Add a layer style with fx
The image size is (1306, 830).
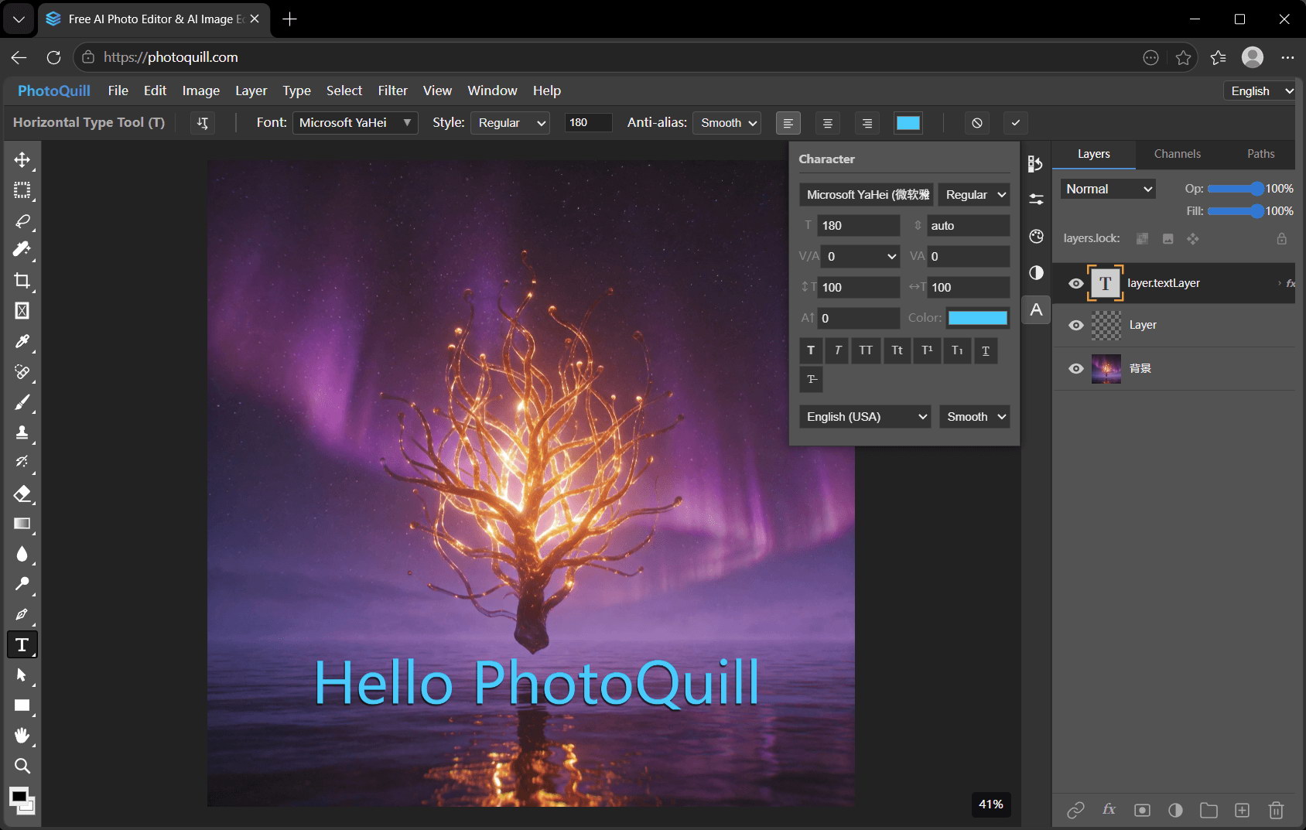click(1109, 810)
